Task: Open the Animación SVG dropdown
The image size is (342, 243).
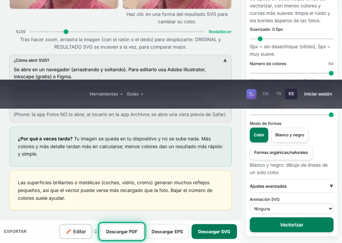Action: pyautogui.click(x=291, y=209)
